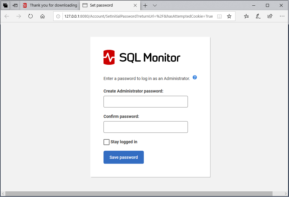
Task: Click the Add to favorites star icon
Action: 229,16
